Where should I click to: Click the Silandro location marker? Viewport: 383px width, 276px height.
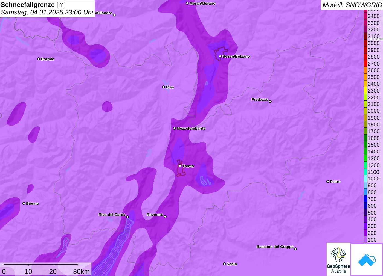coord(114,15)
